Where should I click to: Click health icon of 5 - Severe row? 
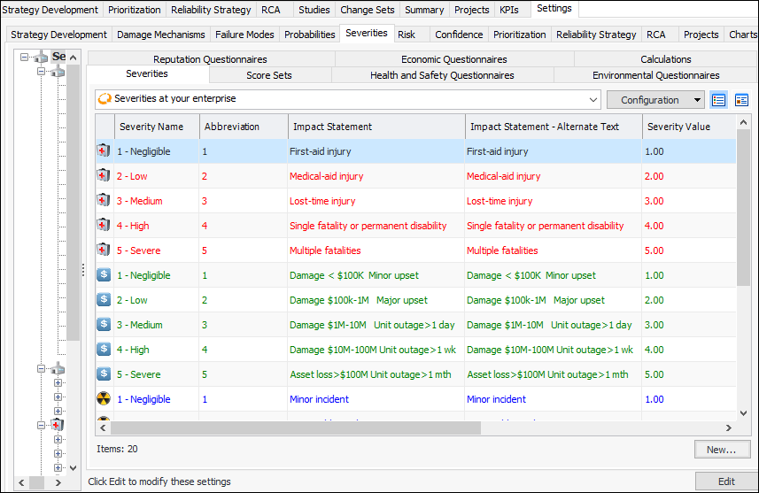(x=104, y=250)
